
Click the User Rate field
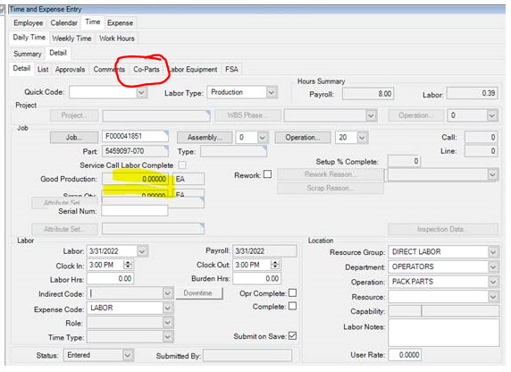pyautogui.click(x=405, y=355)
